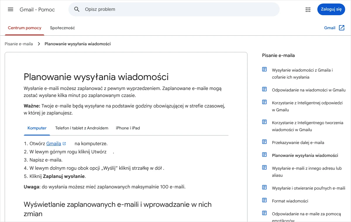Click document icon beside Korzystanie z Inteligentnego tworzenia
351x222 pixels.
(x=264, y=122)
